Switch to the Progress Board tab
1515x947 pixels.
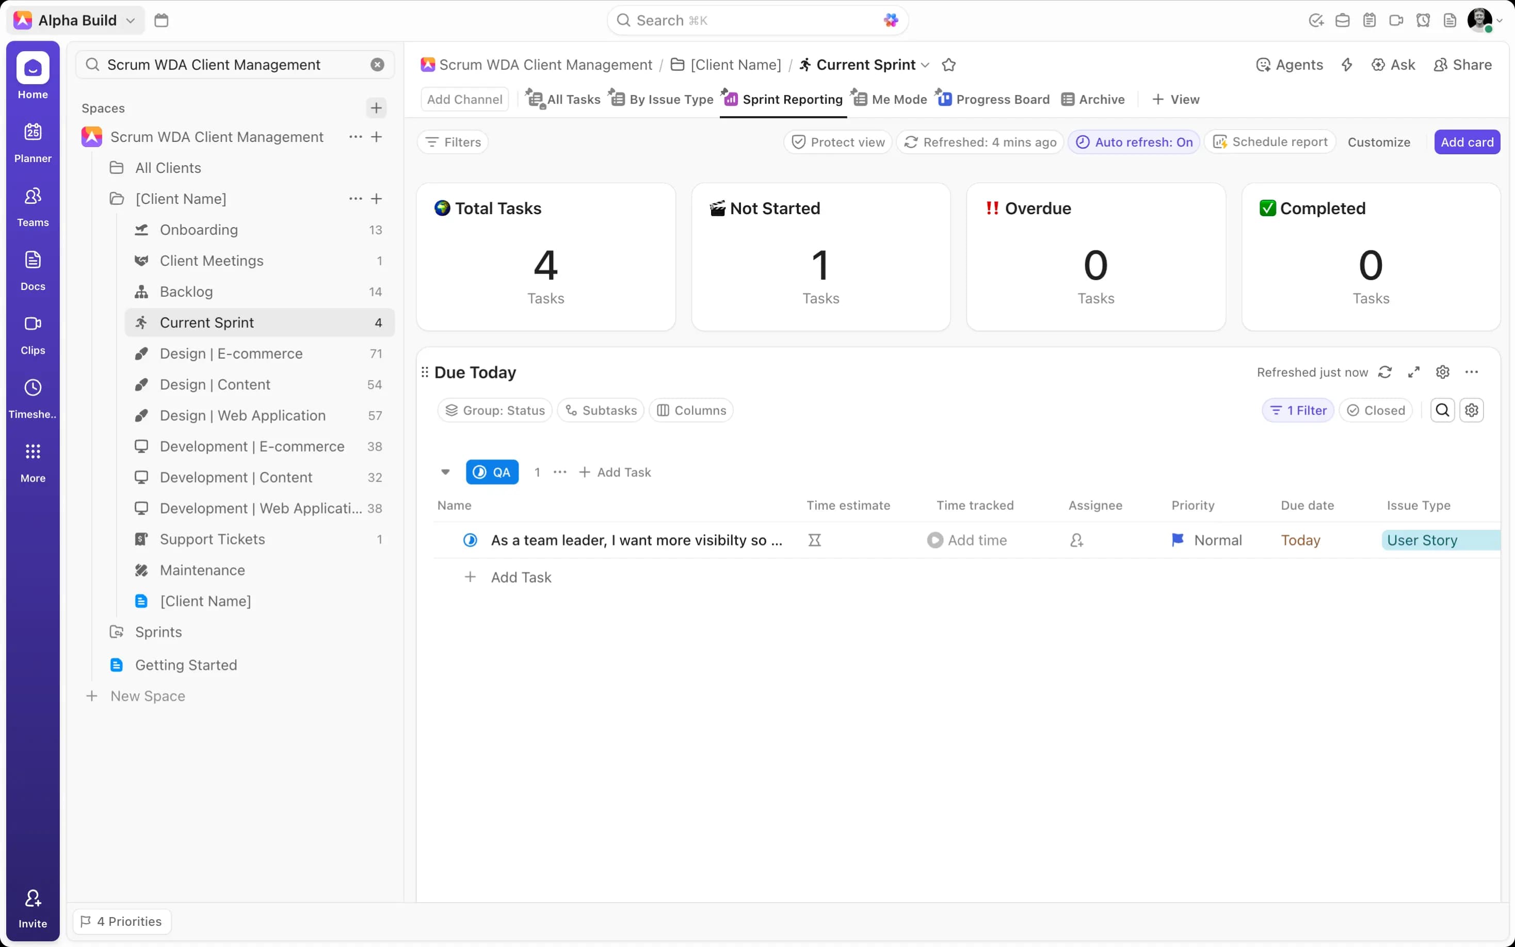click(994, 99)
